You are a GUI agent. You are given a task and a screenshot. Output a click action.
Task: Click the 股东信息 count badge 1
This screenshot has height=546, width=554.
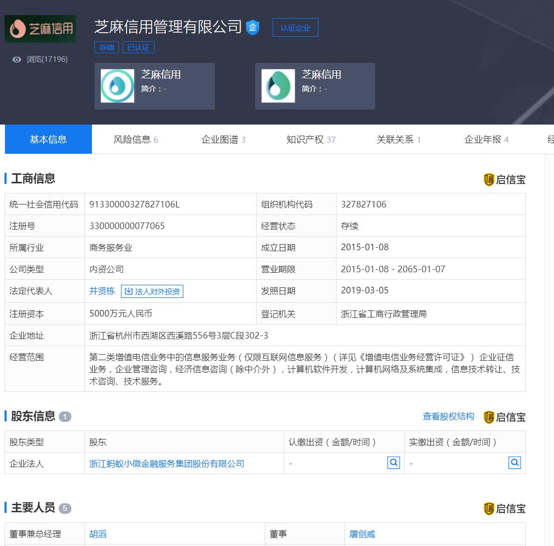[x=65, y=417]
